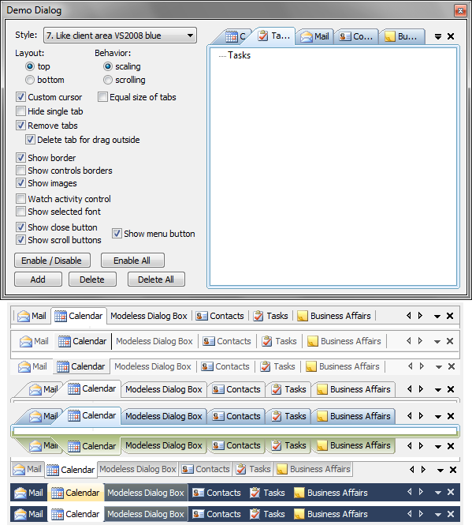Click scroll-left arrow in green tab strip
This screenshot has height=529, width=472.
pos(410,446)
